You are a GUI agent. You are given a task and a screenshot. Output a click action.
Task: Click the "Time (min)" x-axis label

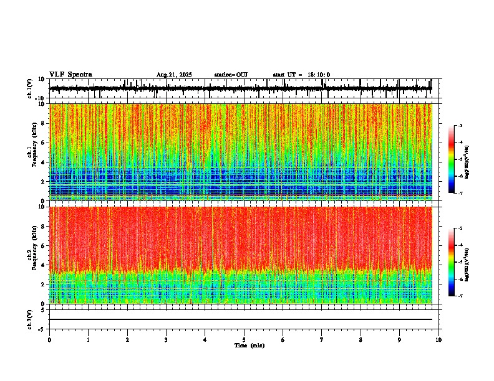point(249,346)
